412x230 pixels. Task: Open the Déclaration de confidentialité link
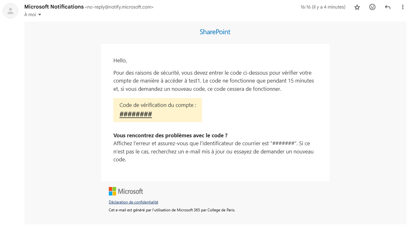[133, 202]
